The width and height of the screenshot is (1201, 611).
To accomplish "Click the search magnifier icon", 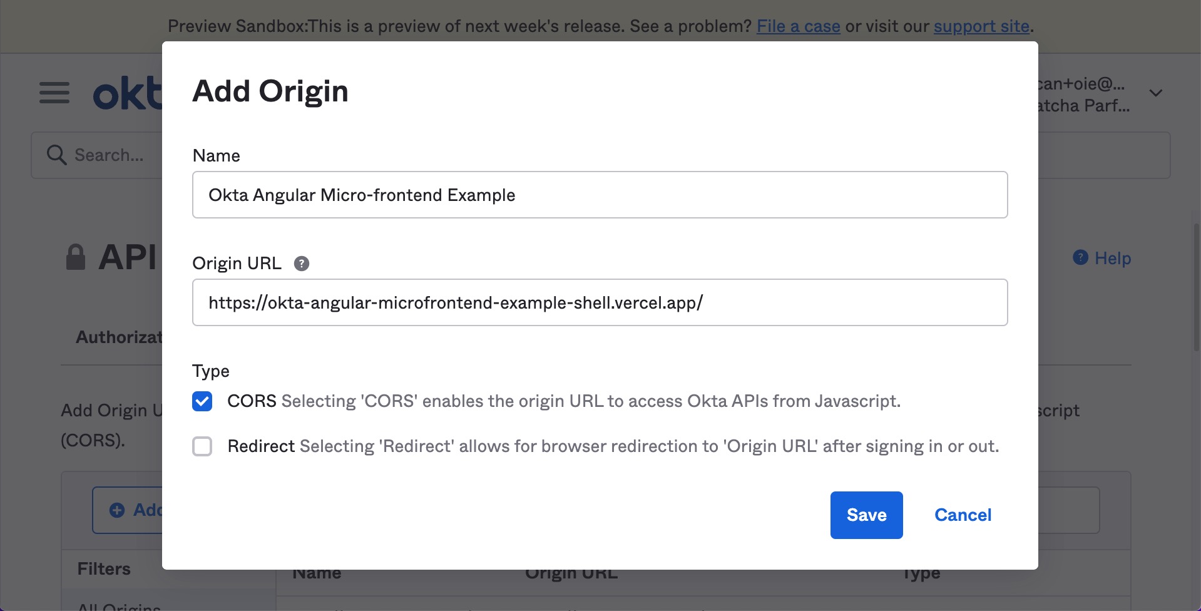I will (56, 155).
